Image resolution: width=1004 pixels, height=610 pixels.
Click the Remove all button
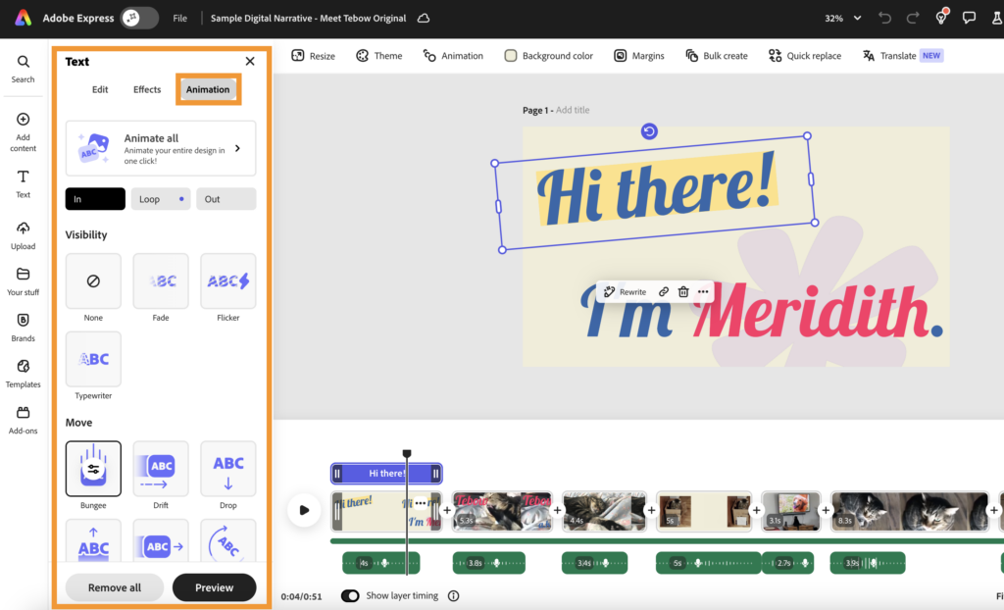(x=115, y=587)
